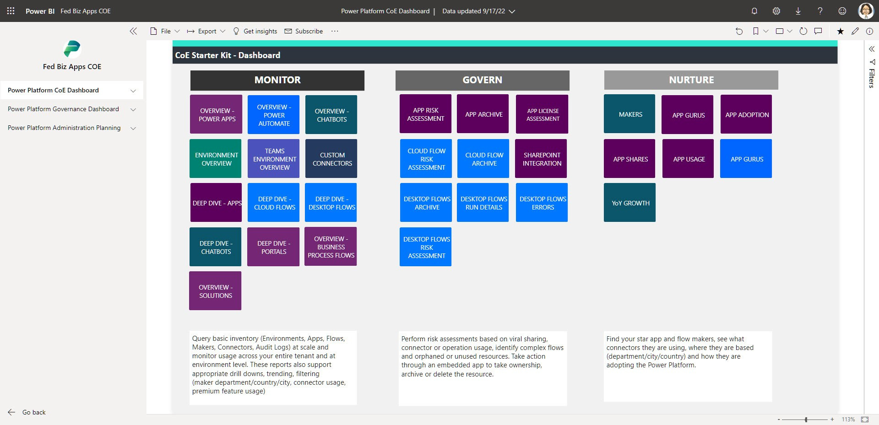Screen dimensions: 879x425
Task: Click the Filters funnel label
Action: click(872, 74)
